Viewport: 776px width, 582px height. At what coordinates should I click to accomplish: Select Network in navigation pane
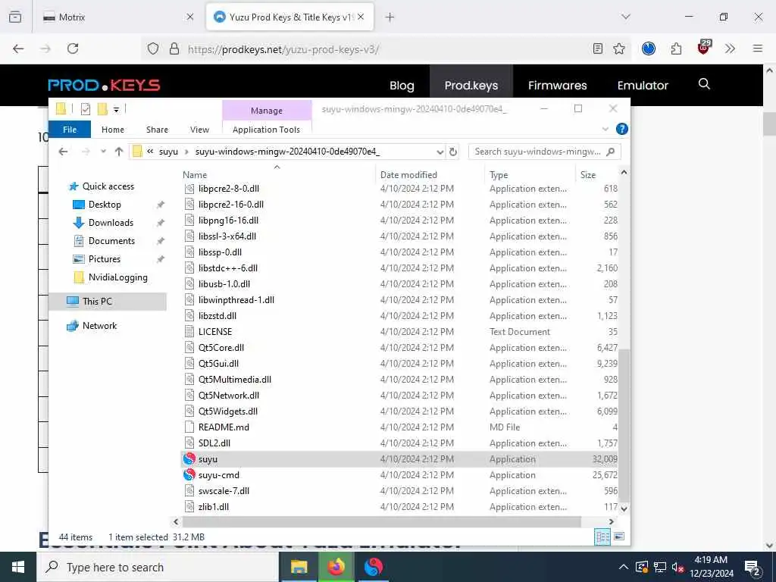(99, 326)
